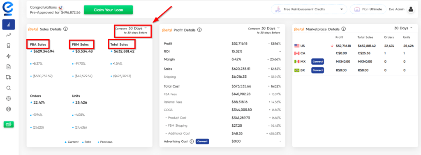This screenshot has height=155, width=421.
Task: Click Total Cost value $573,535.66
Action: 241,86
